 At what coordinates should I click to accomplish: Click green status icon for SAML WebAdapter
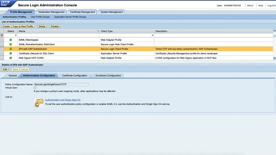11,40
